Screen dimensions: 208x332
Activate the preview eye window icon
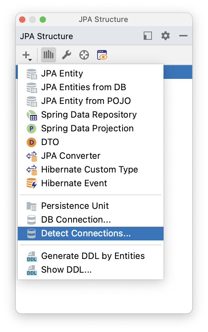tap(102, 55)
